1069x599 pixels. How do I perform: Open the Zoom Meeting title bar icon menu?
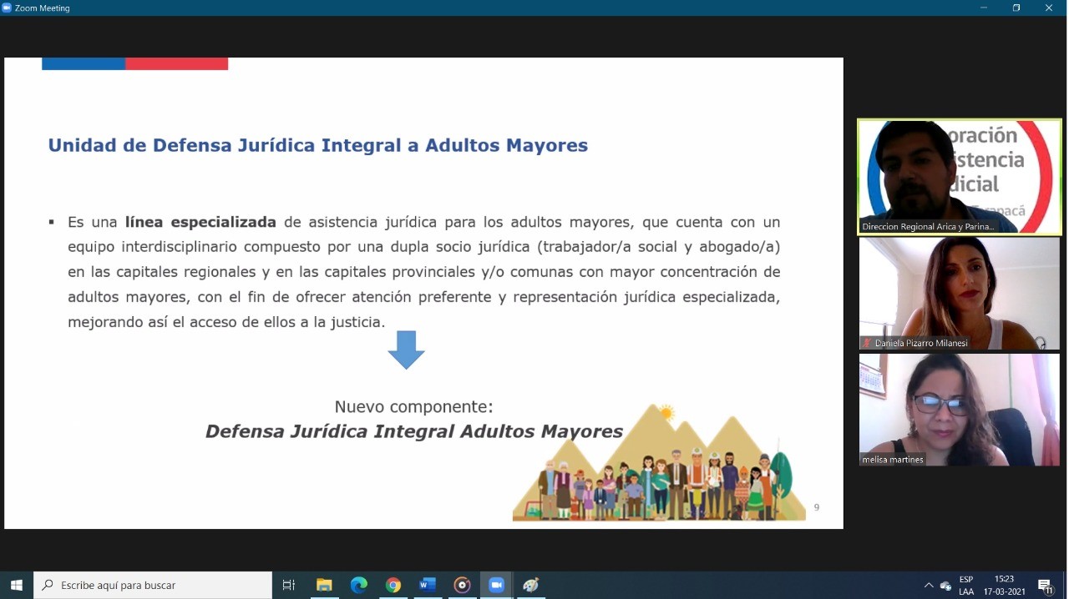7,8
